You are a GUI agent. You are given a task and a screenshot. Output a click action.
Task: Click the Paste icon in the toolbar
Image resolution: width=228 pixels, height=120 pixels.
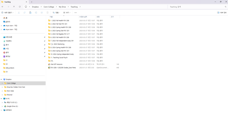coord(30,13)
